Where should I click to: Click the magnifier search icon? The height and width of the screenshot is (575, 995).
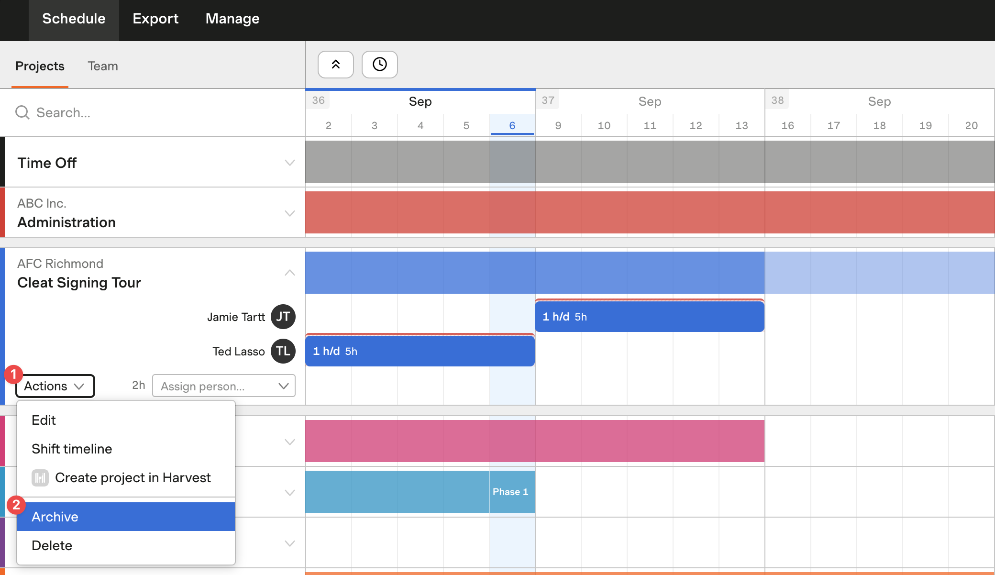(22, 112)
